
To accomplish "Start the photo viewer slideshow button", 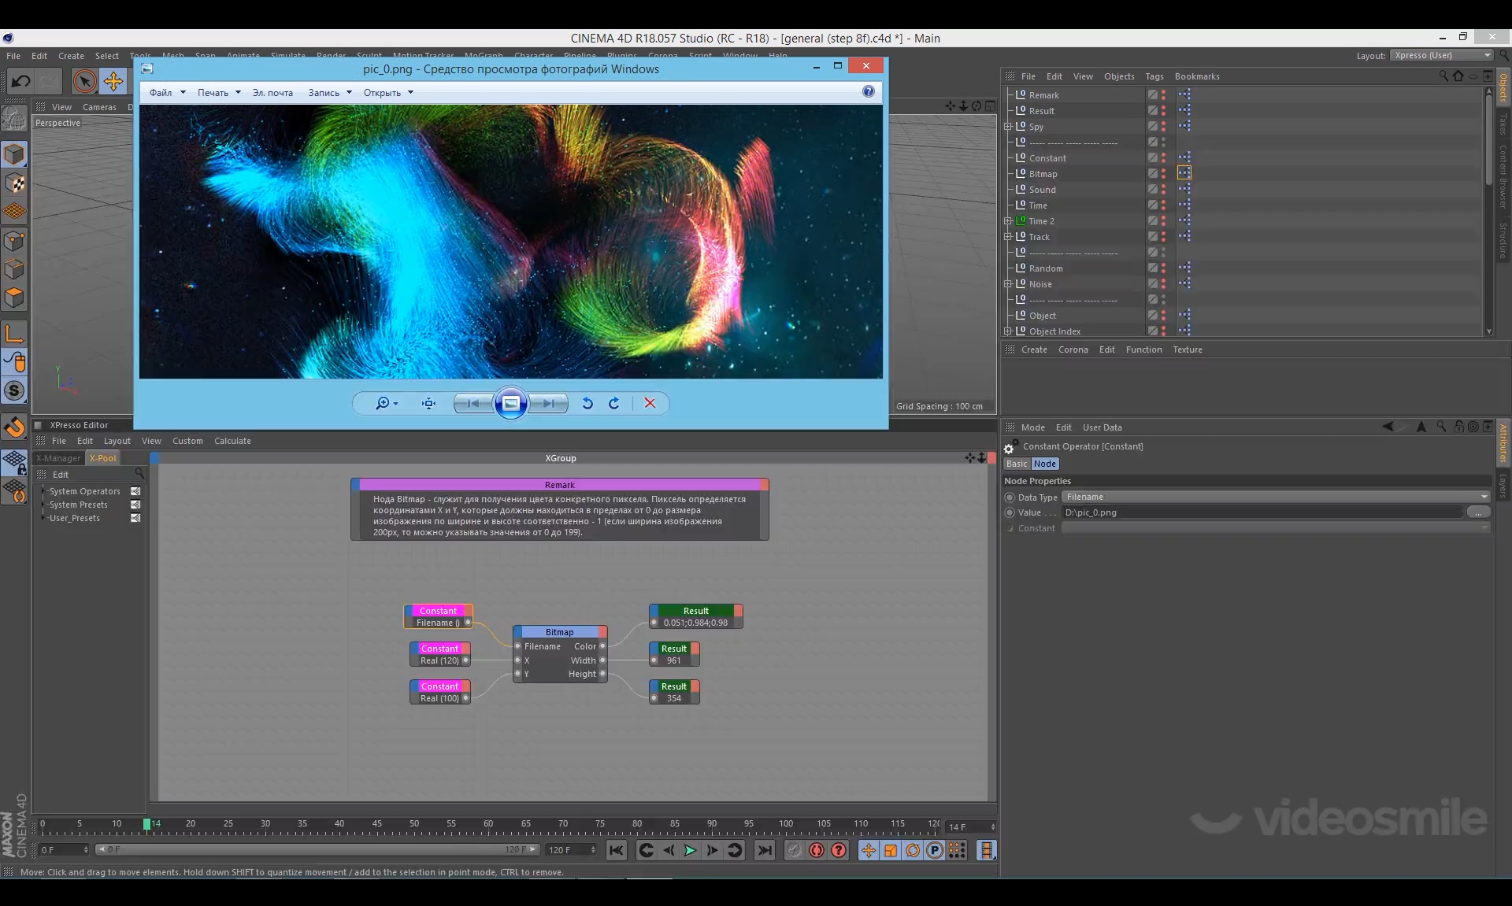I will pyautogui.click(x=510, y=404).
